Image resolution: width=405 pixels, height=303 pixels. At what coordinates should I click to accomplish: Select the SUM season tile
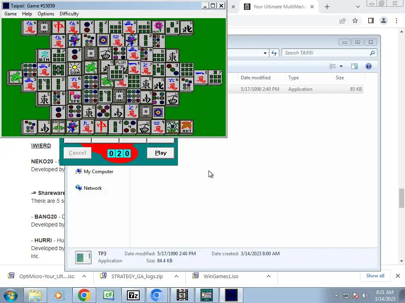click(75, 69)
